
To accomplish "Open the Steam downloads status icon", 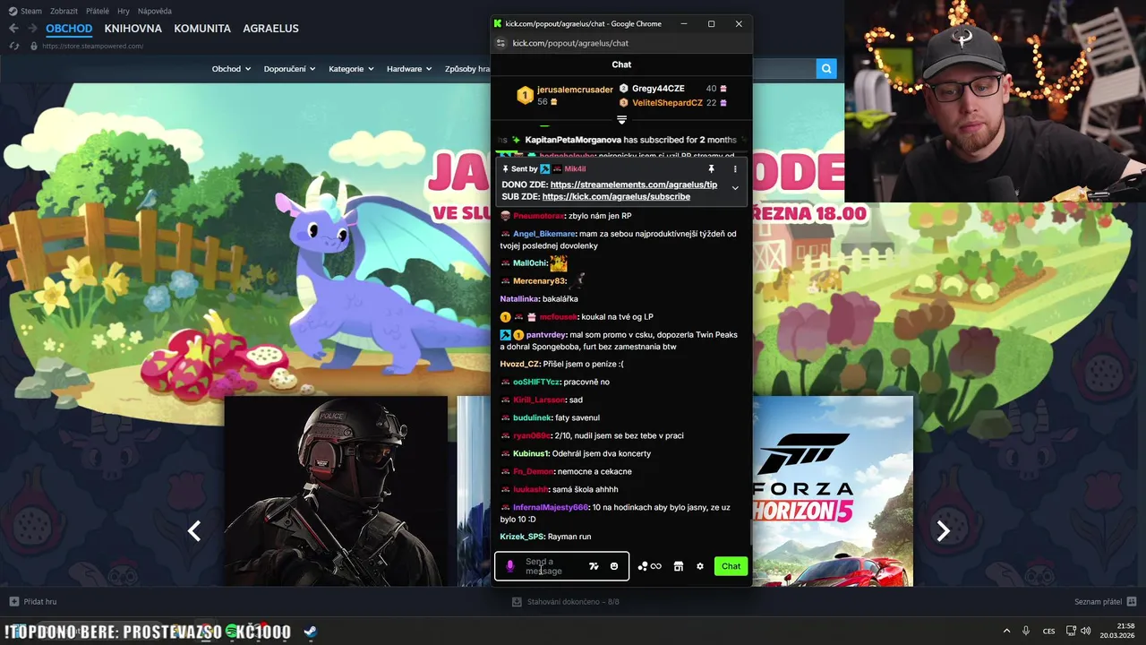I will click(x=517, y=601).
